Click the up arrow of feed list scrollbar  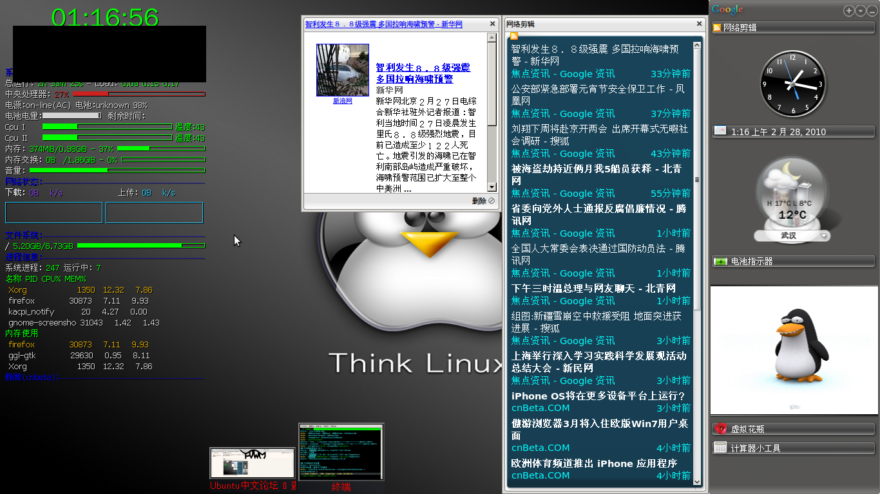696,46
